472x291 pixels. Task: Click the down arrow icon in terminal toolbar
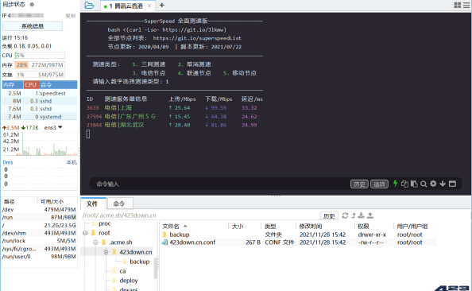click(443, 184)
